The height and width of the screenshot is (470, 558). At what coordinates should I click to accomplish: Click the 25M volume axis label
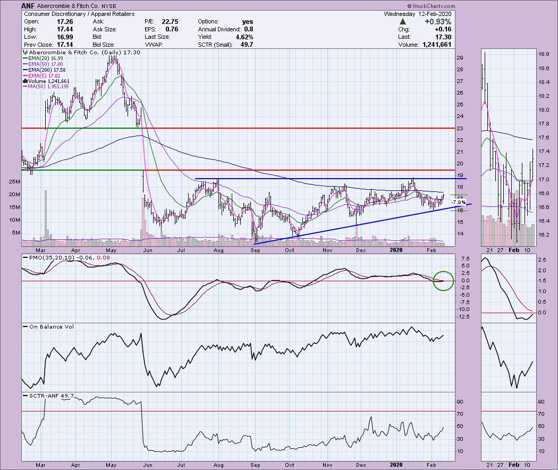point(15,182)
